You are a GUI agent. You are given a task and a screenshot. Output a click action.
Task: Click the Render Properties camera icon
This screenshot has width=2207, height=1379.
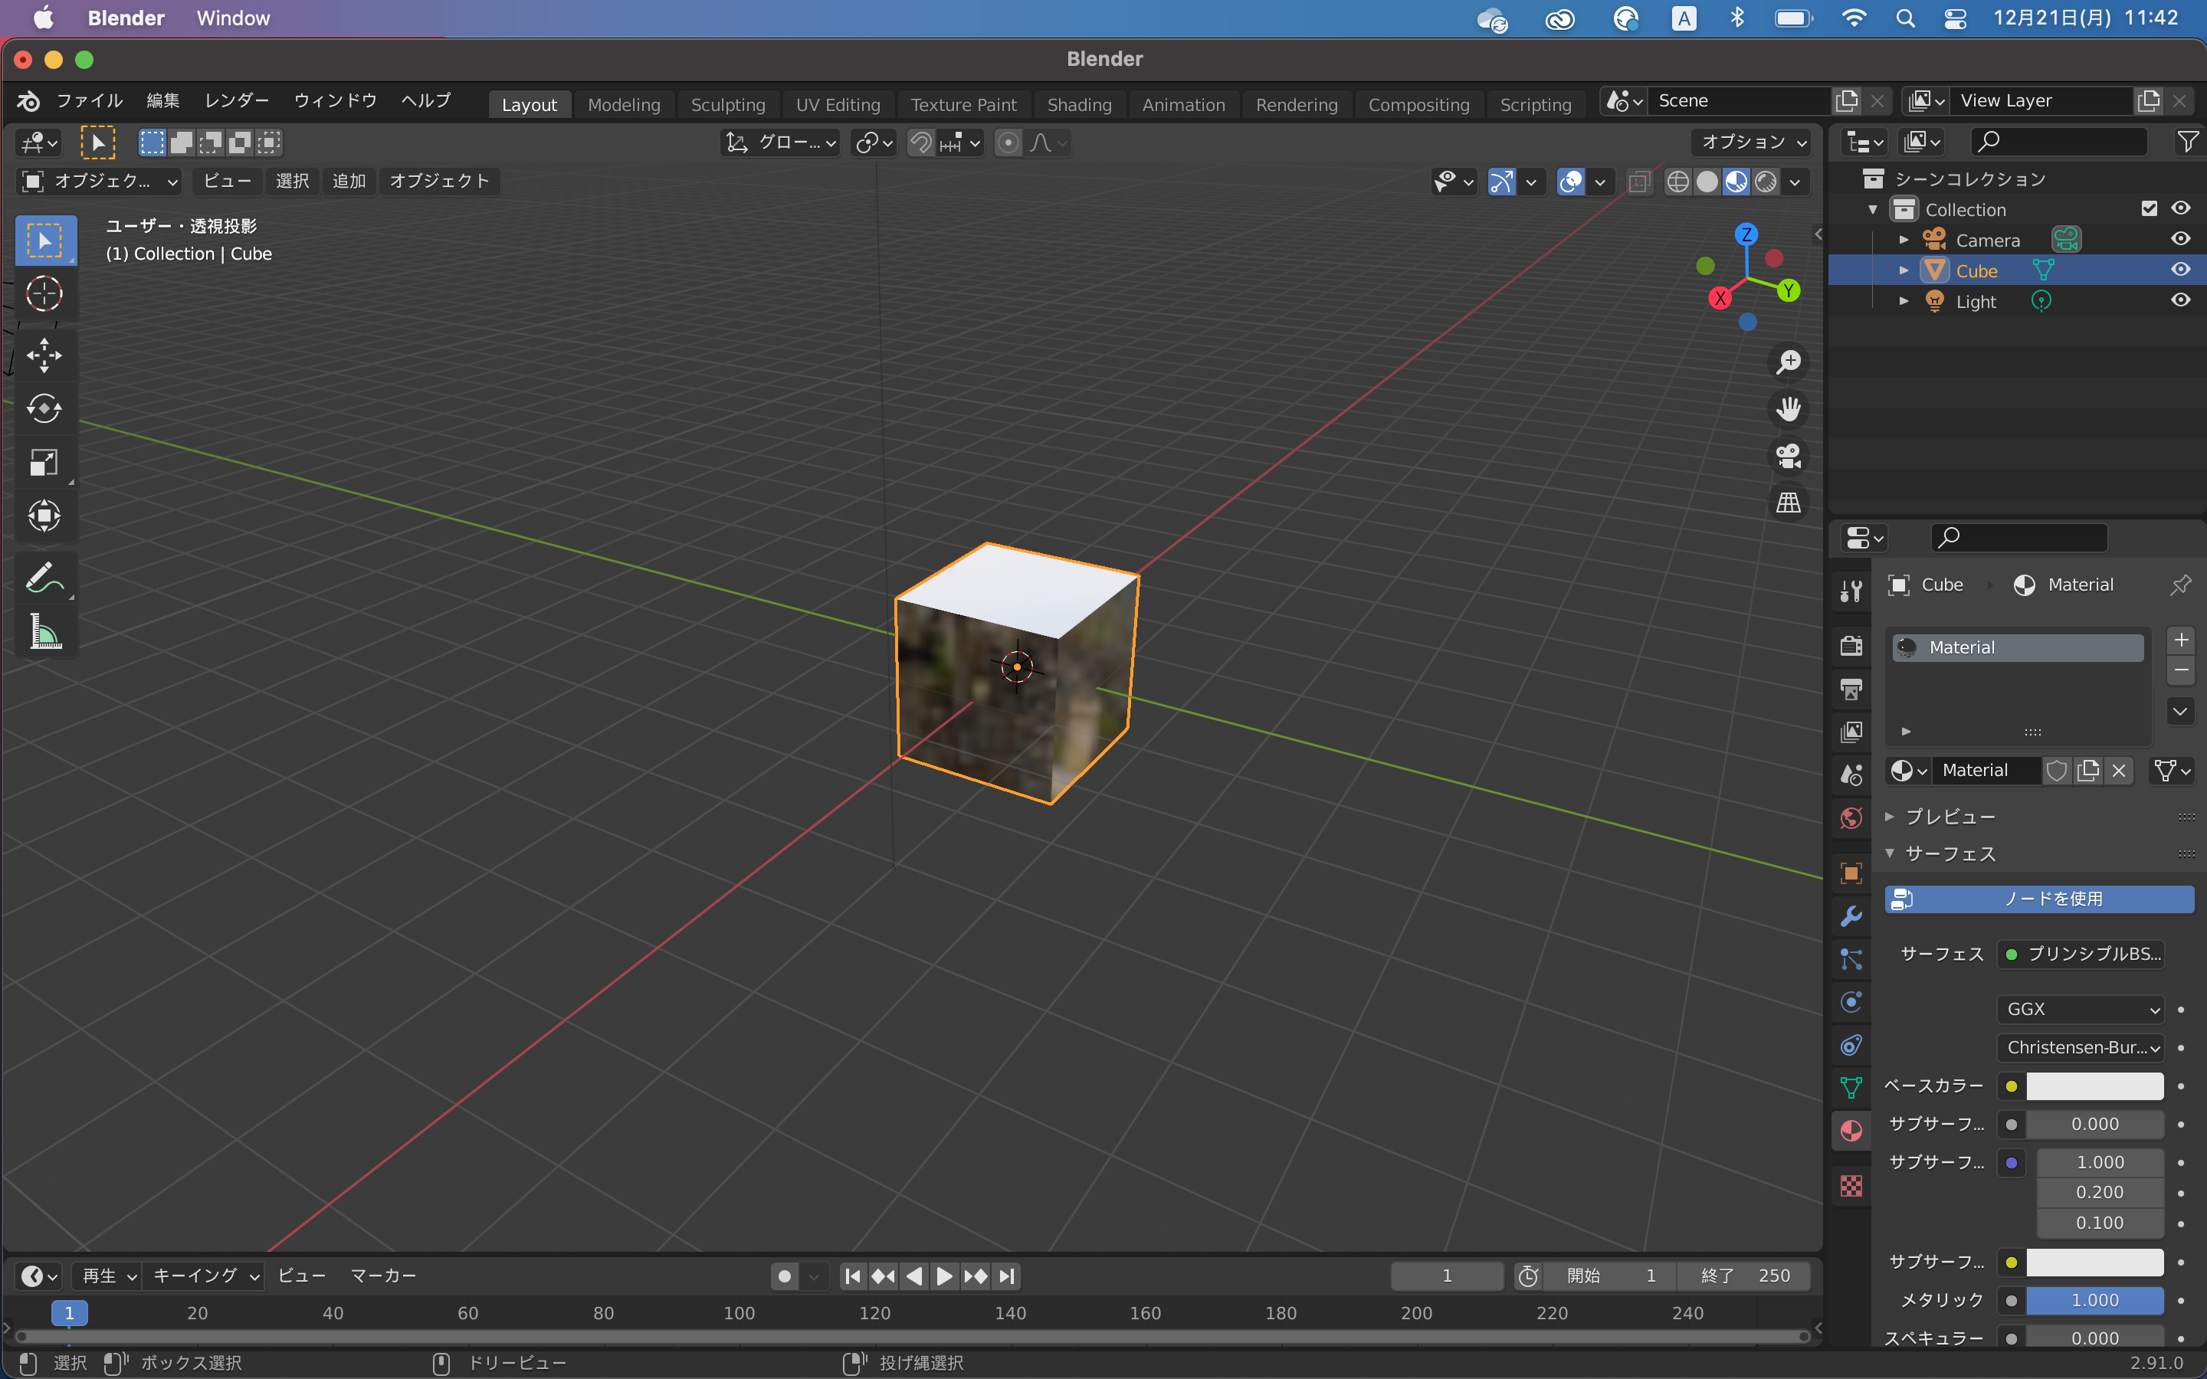tap(1848, 647)
